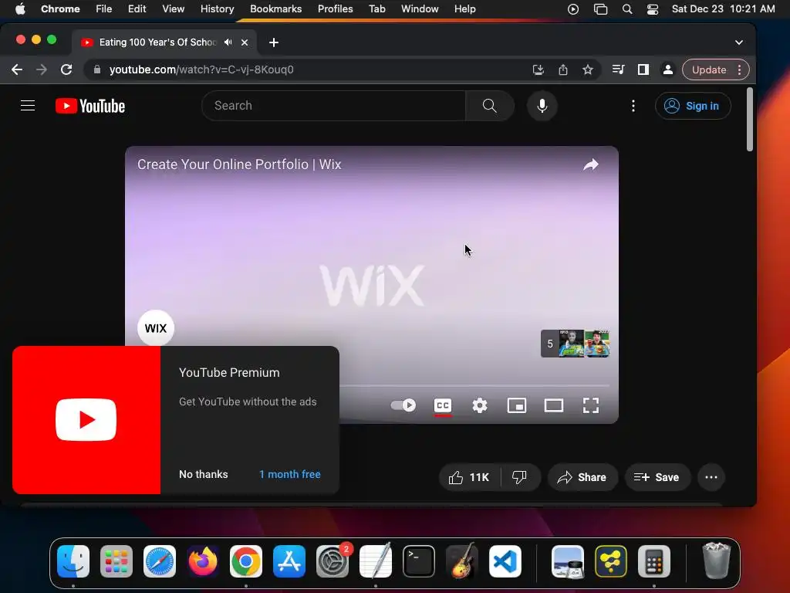This screenshot has width=790, height=593.
Task: Like the video with 11K likes
Action: 470,477
